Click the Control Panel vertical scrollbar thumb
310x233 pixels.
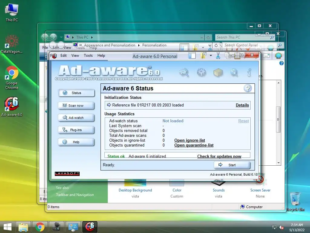[279, 120]
